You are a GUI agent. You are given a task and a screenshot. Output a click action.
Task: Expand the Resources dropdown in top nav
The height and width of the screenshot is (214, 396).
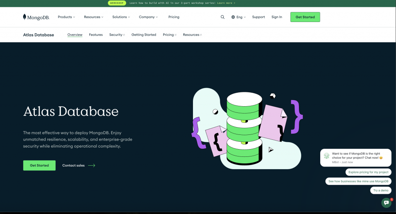point(94,17)
